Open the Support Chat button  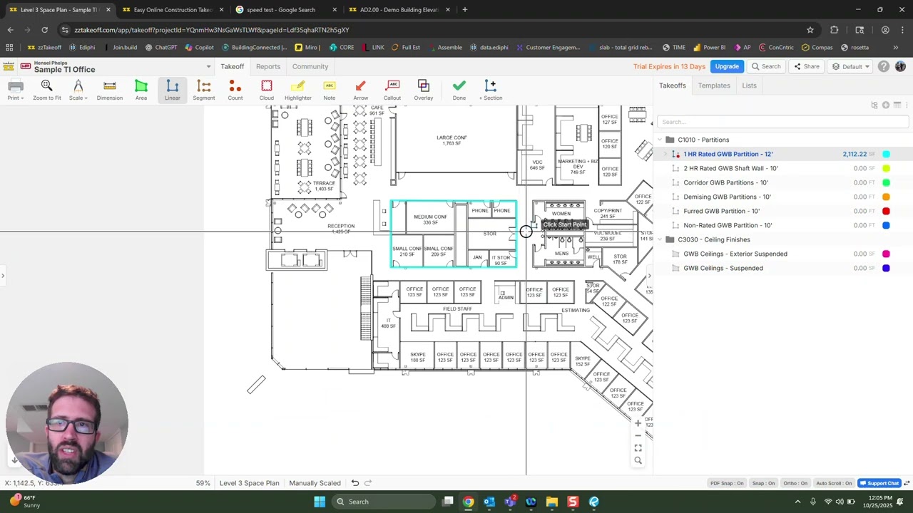[x=879, y=483]
